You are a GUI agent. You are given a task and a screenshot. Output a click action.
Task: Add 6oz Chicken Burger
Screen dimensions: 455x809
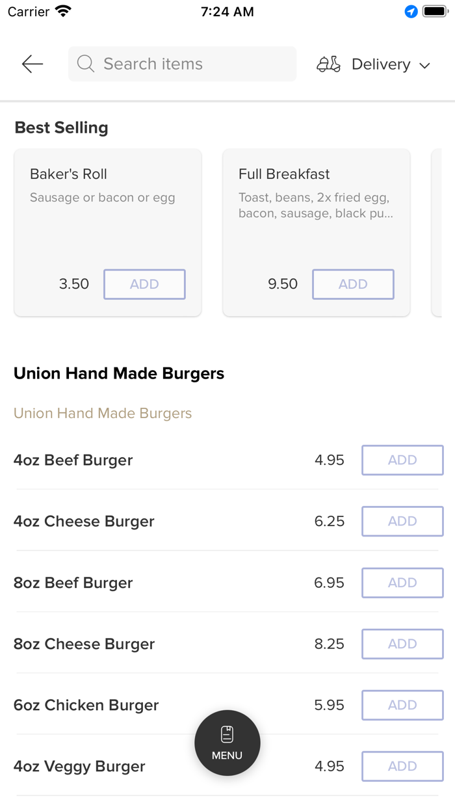point(402,705)
